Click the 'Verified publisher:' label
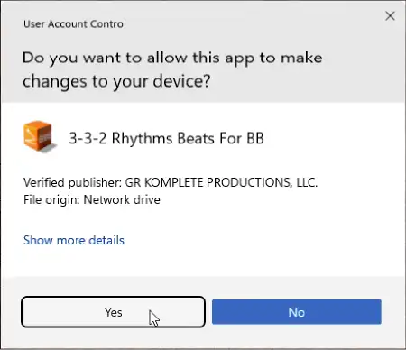Screen dimensions: 406x350 (72, 183)
